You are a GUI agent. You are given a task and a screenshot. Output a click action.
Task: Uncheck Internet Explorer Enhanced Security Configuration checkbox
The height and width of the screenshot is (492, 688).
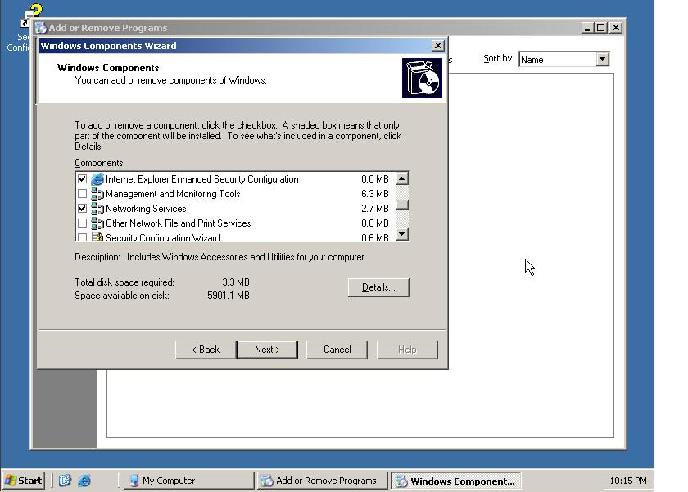point(82,179)
